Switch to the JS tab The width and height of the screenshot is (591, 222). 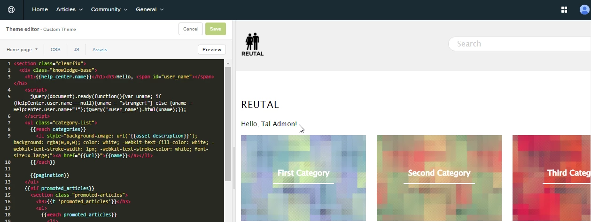click(77, 49)
